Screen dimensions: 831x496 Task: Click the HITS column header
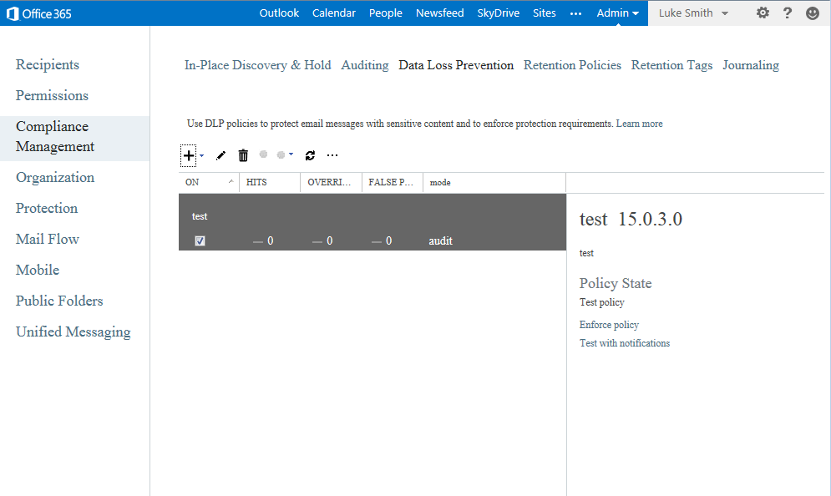pos(269,182)
